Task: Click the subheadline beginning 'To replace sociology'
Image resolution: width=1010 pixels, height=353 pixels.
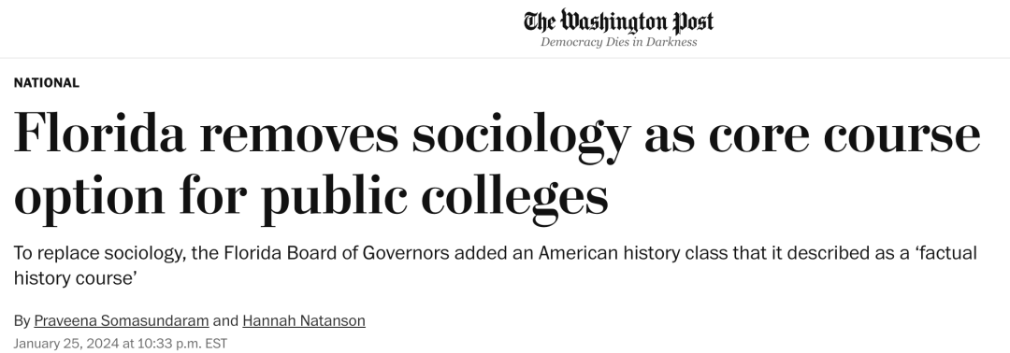Action: (496, 265)
